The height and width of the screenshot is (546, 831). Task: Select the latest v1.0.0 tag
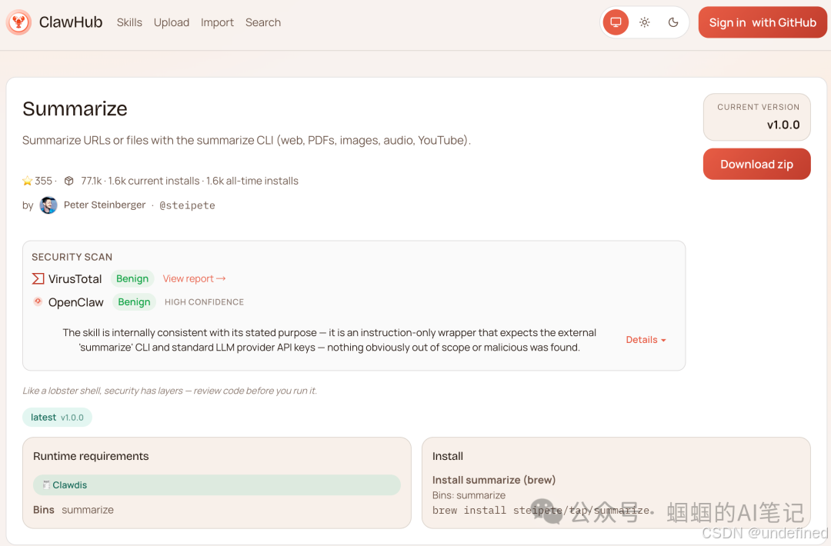coord(57,418)
